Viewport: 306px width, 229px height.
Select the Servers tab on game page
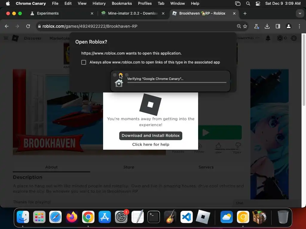pyautogui.click(x=206, y=167)
